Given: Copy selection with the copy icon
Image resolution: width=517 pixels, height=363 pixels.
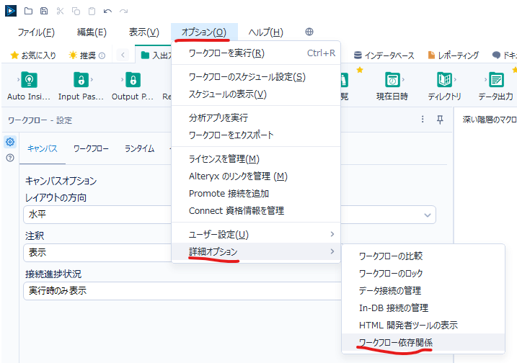Looking at the screenshot, I should 76,12.
